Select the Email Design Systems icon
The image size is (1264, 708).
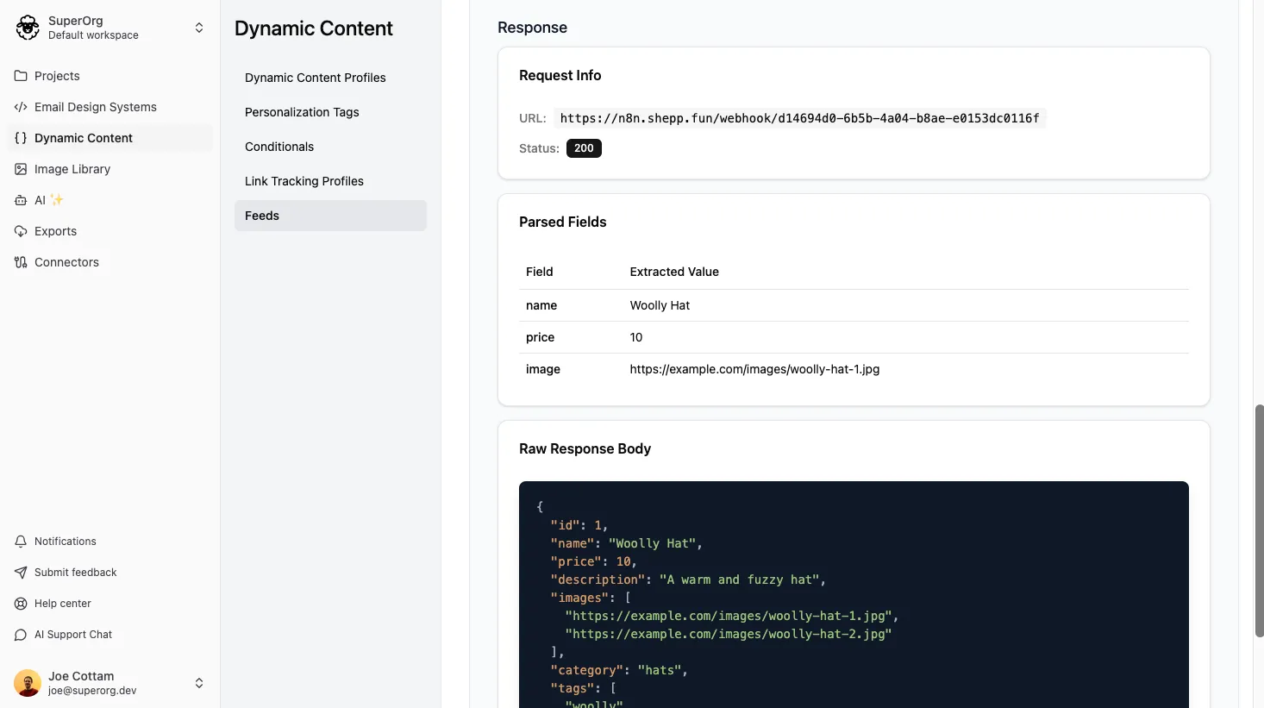point(20,107)
